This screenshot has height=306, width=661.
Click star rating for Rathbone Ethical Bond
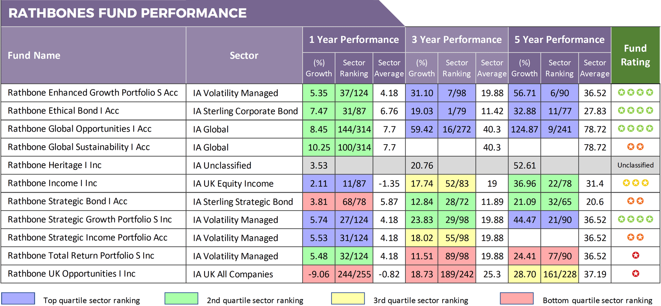pyautogui.click(x=635, y=110)
